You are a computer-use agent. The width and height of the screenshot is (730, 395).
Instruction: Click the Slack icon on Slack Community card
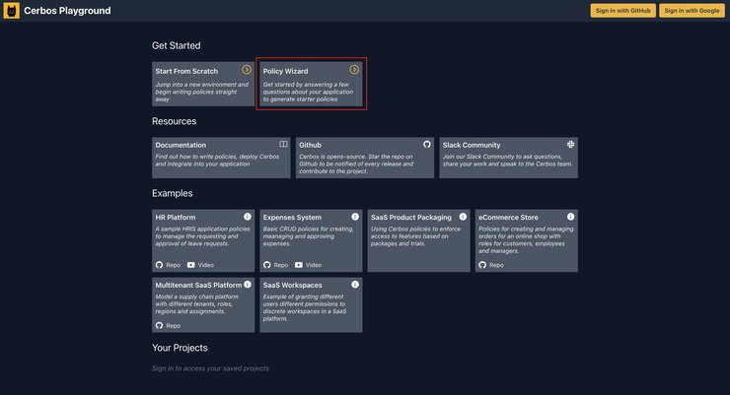pos(570,144)
